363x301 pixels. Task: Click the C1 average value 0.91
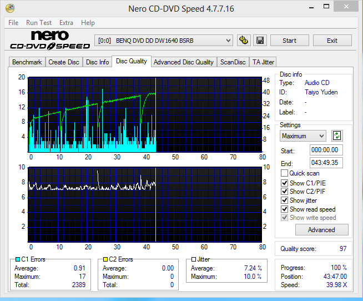click(79, 268)
